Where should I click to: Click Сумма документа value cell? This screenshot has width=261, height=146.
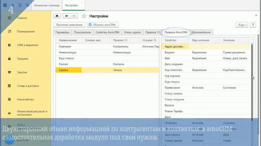click(x=235, y=52)
